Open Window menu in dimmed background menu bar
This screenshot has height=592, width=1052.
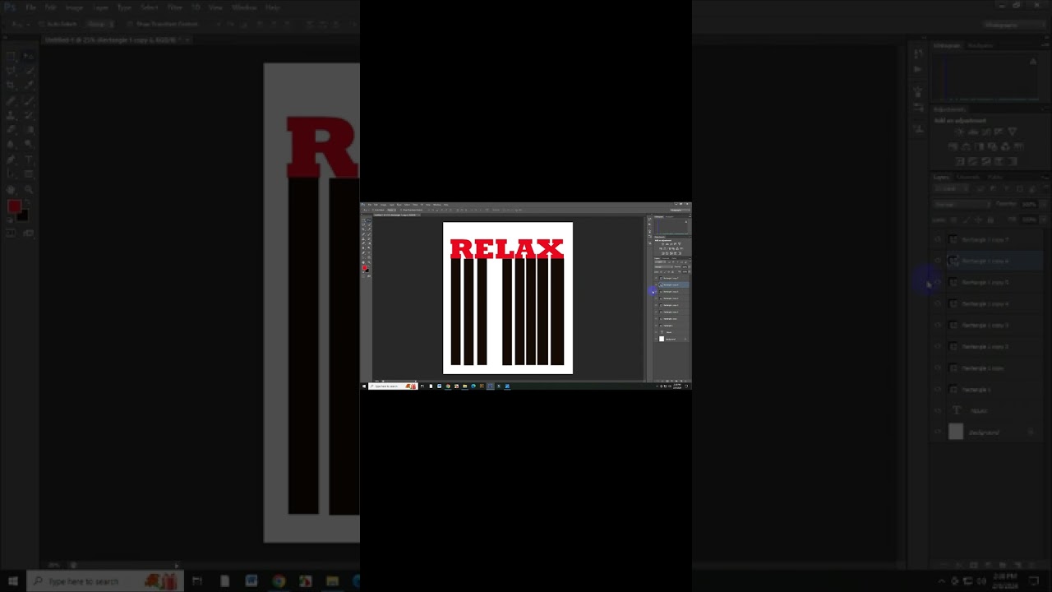pyautogui.click(x=244, y=7)
